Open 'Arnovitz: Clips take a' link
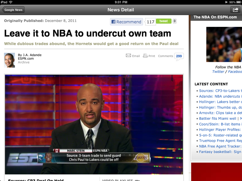This screenshot has width=242, height=181. (x=221, y=113)
